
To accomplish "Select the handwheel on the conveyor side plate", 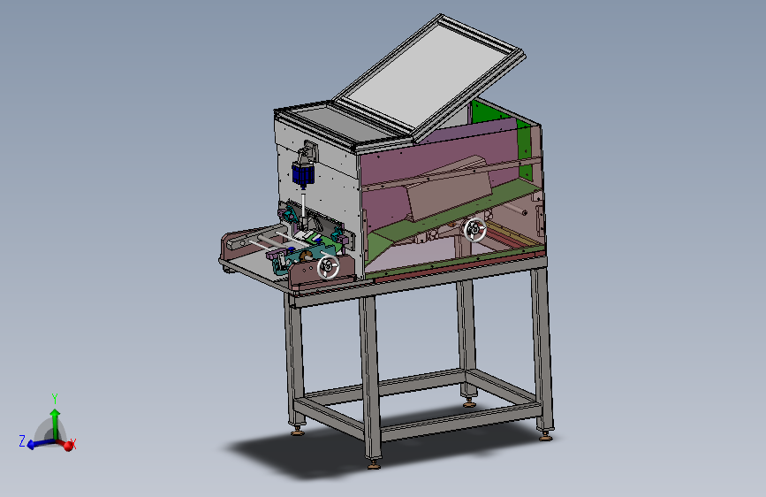I will pyautogui.click(x=329, y=267).
